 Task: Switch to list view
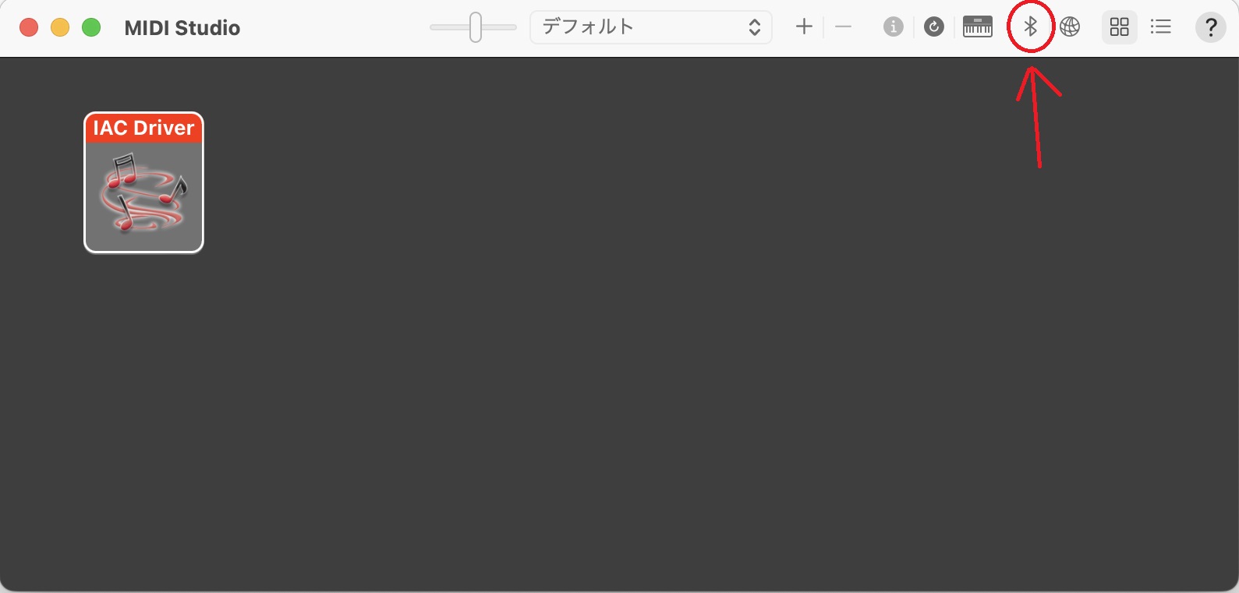[1160, 26]
